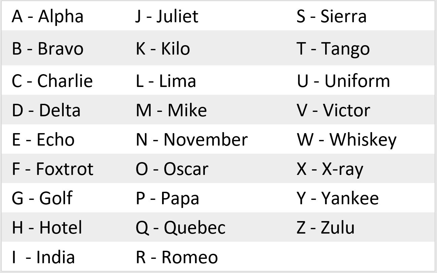
Task: Click on 'C - Charlie' text
Action: click(x=52, y=81)
